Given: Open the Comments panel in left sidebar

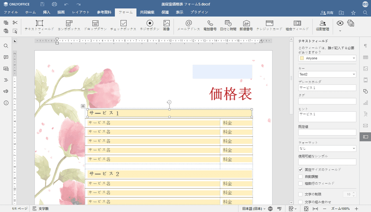Looking at the screenshot, I should coord(6,57).
